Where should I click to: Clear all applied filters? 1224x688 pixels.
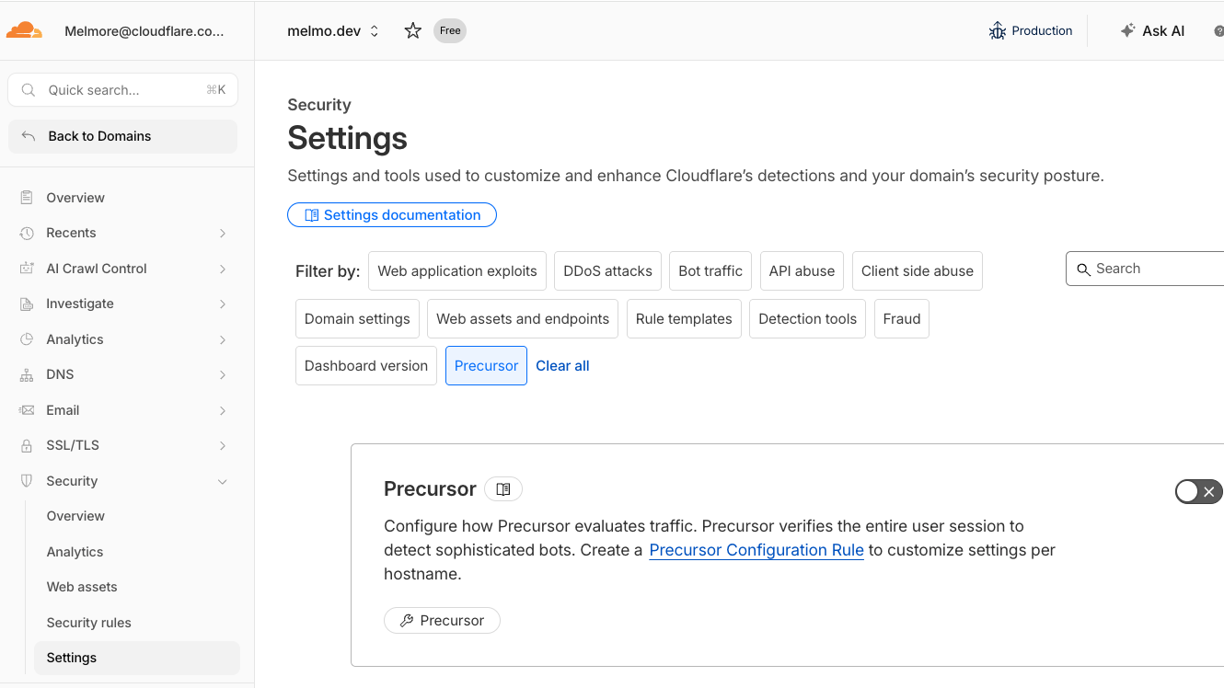click(562, 365)
